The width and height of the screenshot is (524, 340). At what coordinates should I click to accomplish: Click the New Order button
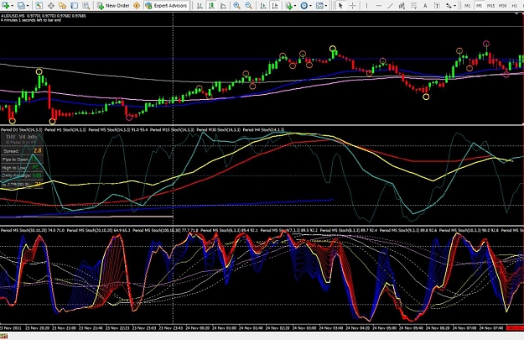[x=113, y=5]
